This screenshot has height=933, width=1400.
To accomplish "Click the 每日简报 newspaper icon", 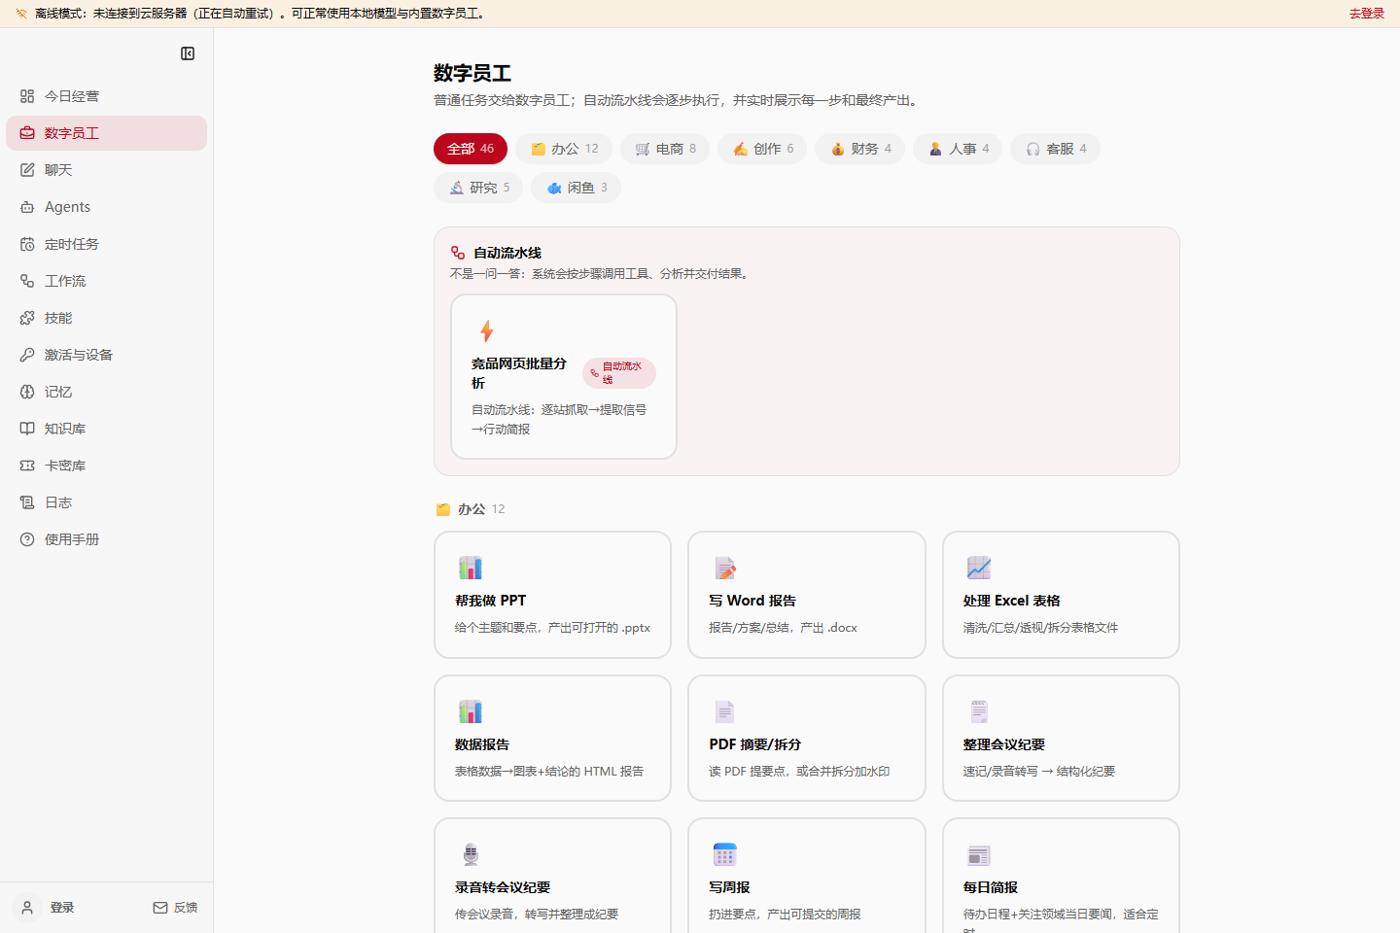I will click(979, 854).
